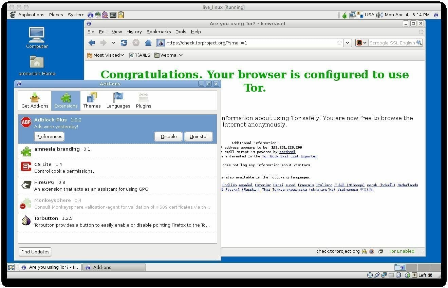Open the T(A)ILS bookmark
Screen dimensions: 448x288
click(140, 55)
